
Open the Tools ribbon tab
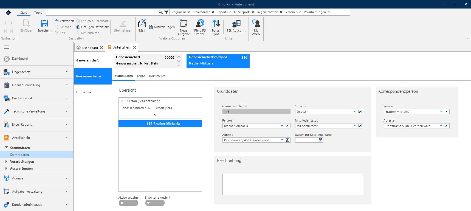pyautogui.click(x=38, y=13)
